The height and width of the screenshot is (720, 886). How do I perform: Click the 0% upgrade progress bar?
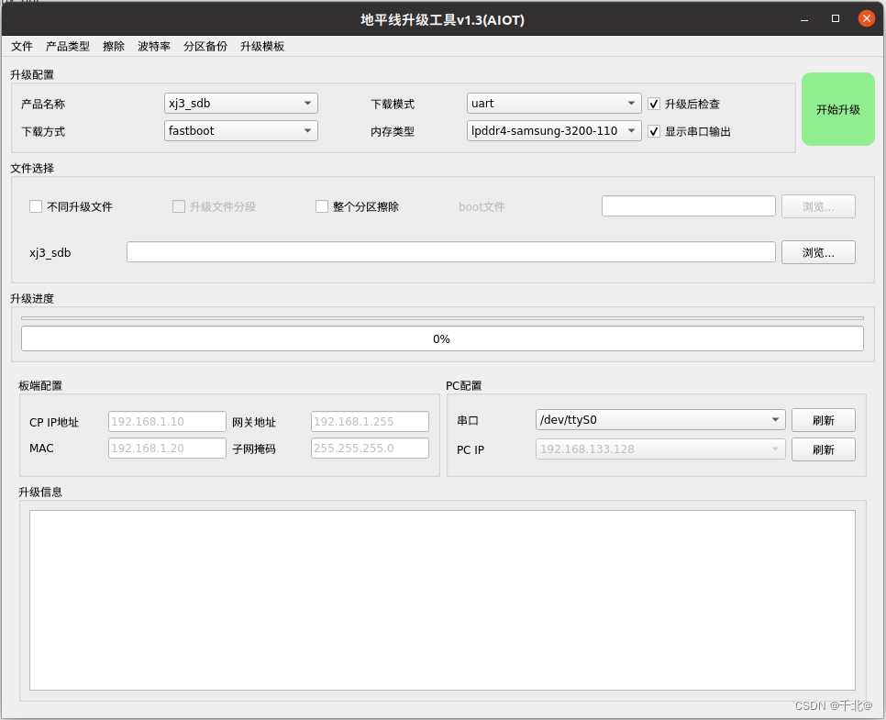[442, 338]
